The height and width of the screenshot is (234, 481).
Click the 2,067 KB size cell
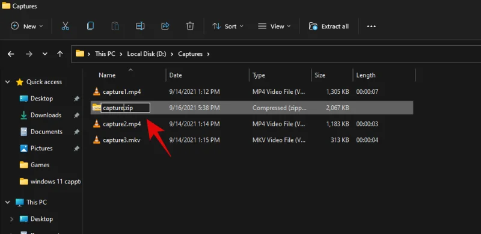(337, 108)
